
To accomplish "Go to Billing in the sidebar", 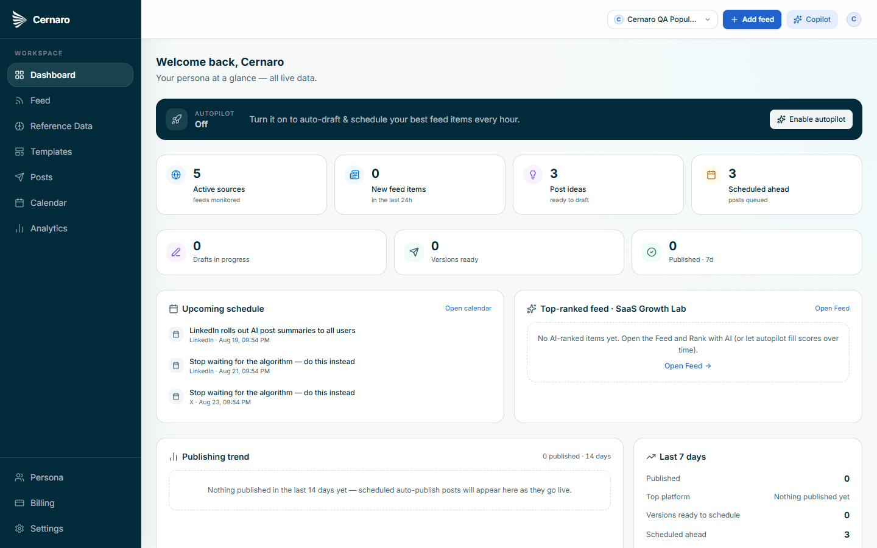I will (x=70, y=503).
